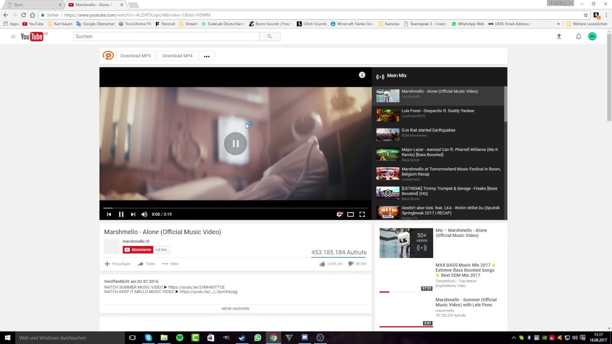The width and height of the screenshot is (612, 344).
Task: Open the Keep It Mello youtu.be link
Action: coord(208,291)
